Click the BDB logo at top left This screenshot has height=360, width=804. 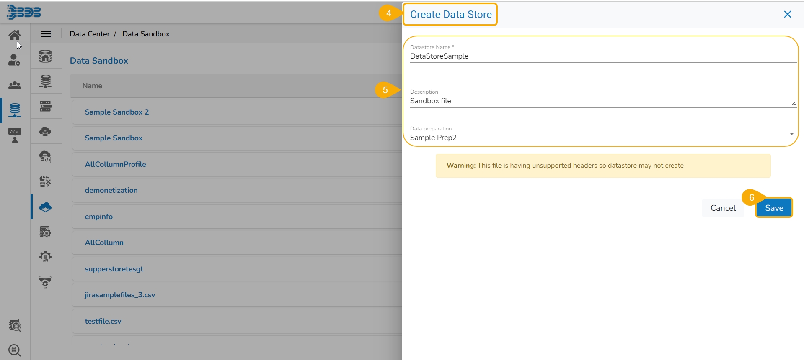click(24, 12)
